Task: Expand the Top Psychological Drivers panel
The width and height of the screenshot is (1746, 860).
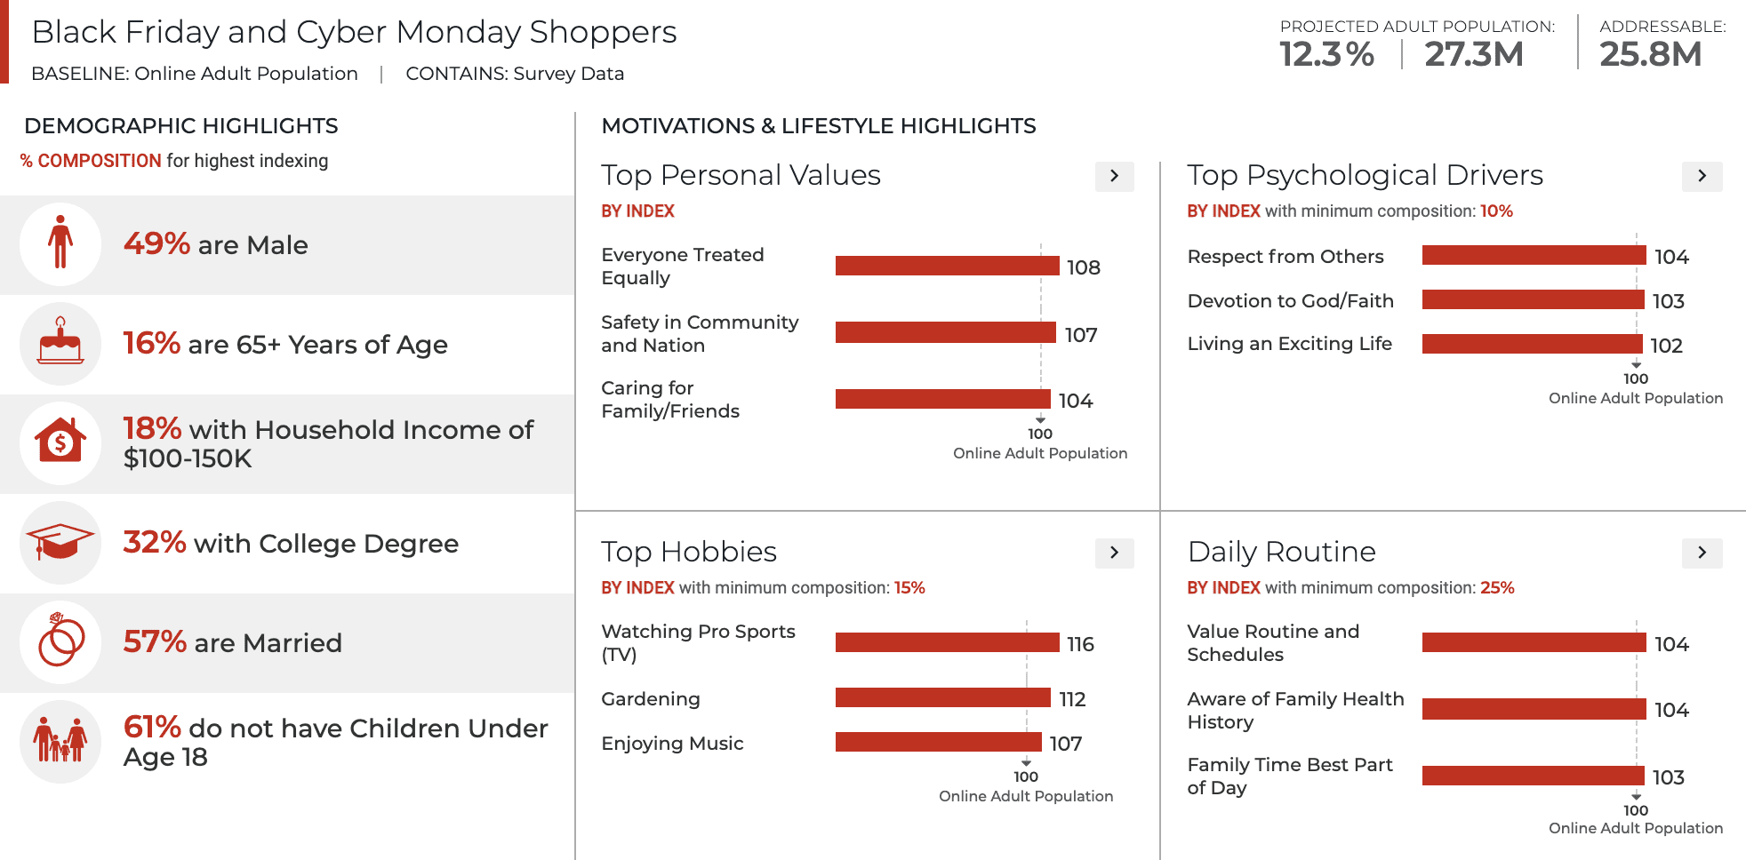Action: pyautogui.click(x=1702, y=176)
